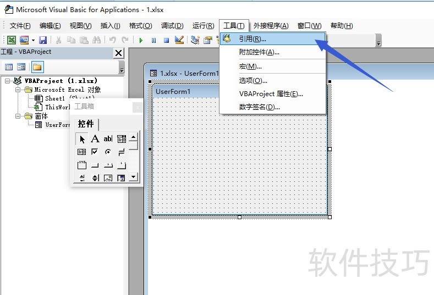Close the 工程 - VBAProject panel
Viewport: 434px width, 295px height.
point(118,53)
